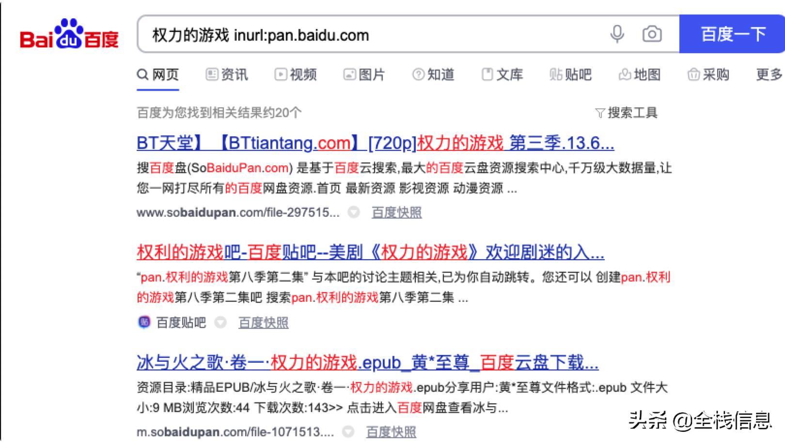Switch to the 网页 tab
This screenshot has height=443, width=785.
pyautogui.click(x=157, y=74)
